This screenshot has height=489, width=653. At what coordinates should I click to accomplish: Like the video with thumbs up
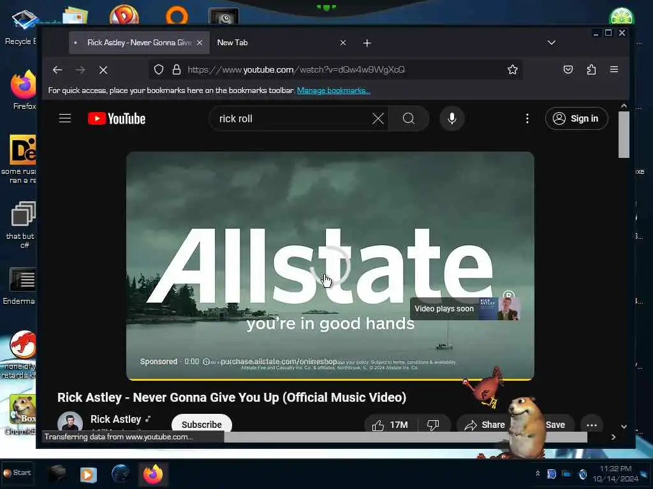coord(391,425)
